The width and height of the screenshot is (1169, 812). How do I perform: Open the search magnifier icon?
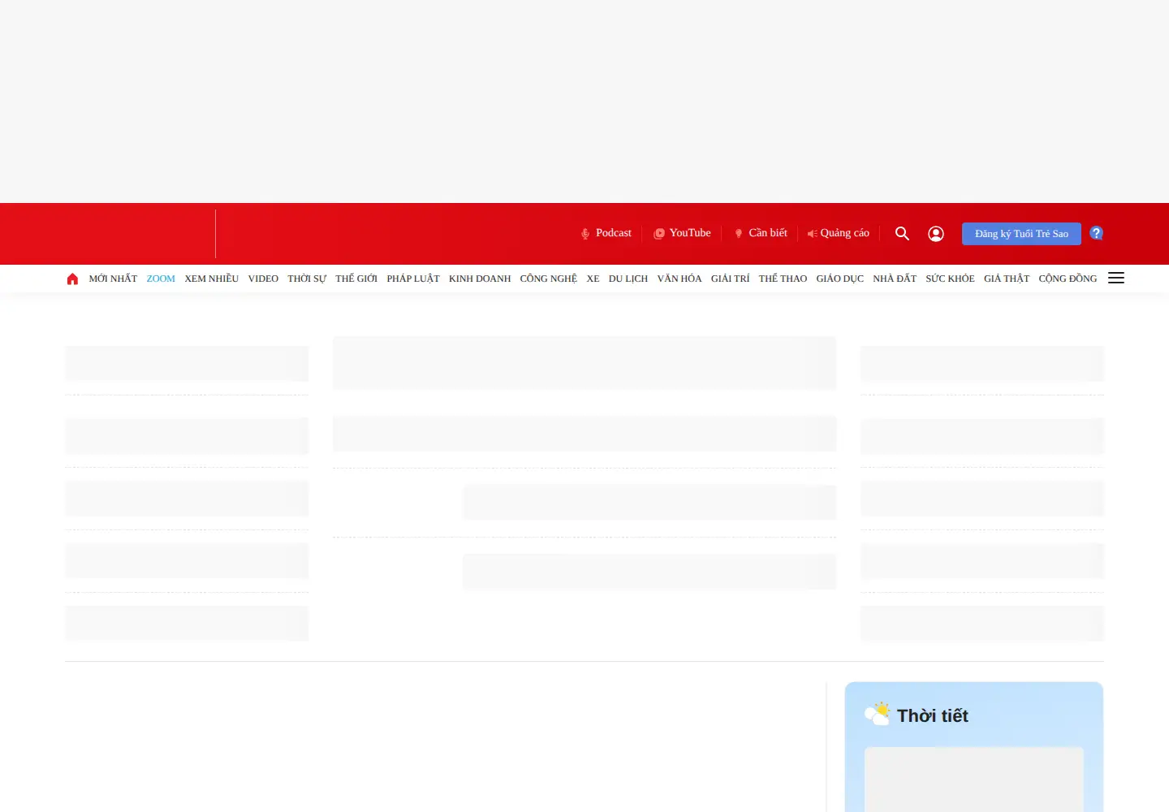[x=902, y=234]
